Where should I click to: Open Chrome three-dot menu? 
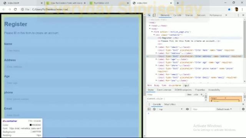coord(243,9)
